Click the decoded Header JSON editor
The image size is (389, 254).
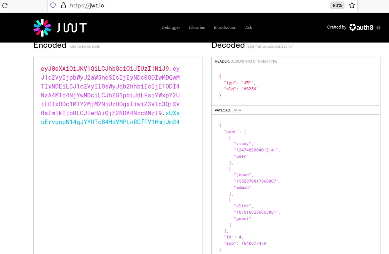click(296, 86)
